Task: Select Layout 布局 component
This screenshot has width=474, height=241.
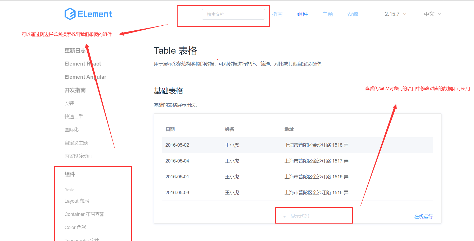Action: point(77,201)
